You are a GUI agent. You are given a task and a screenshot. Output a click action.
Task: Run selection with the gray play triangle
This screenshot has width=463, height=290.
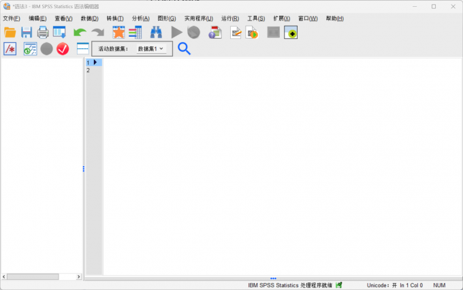[176, 32]
